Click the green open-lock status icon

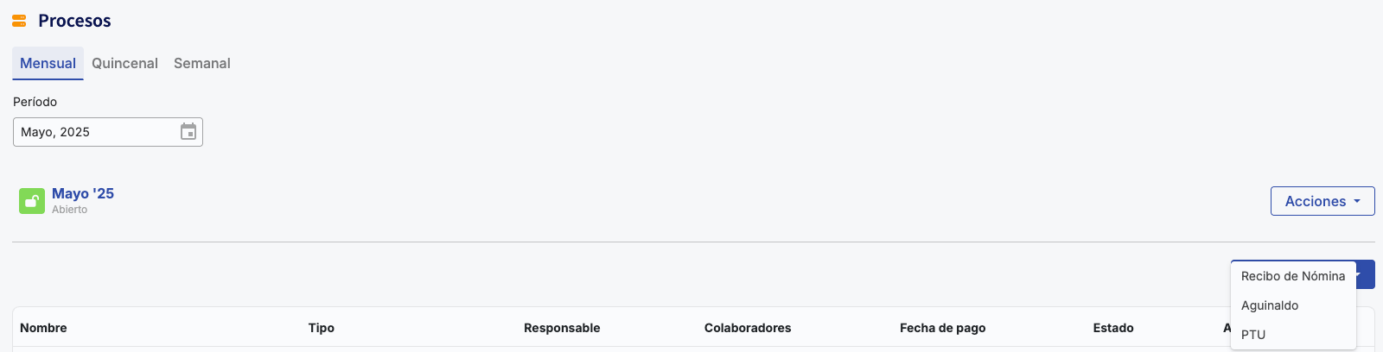pos(32,201)
